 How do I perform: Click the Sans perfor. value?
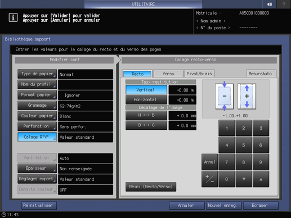(x=86, y=127)
